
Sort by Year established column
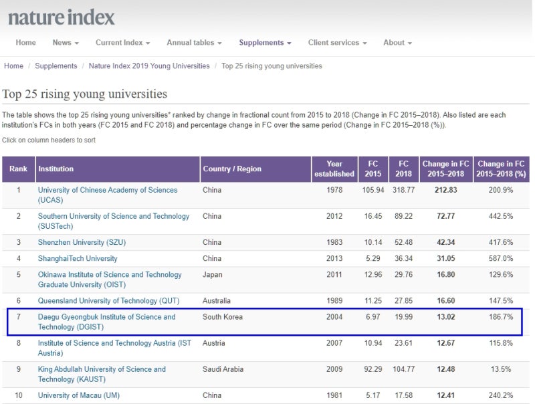tap(334, 169)
